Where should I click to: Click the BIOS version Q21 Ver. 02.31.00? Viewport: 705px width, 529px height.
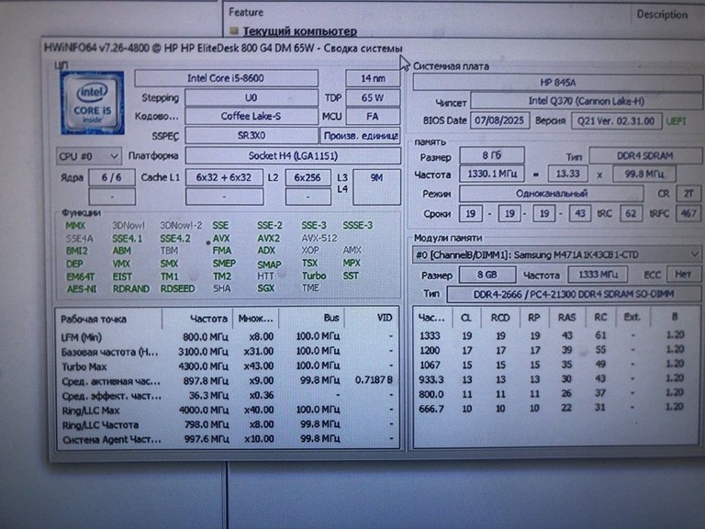(x=616, y=121)
